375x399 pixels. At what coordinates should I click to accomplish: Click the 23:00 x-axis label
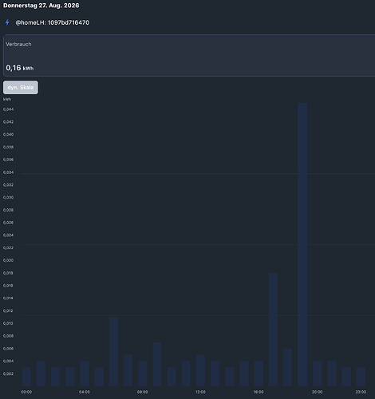point(361,392)
